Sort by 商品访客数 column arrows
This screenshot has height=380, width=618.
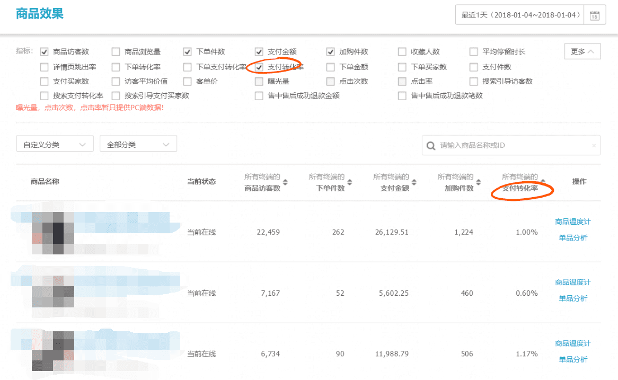[x=285, y=182]
